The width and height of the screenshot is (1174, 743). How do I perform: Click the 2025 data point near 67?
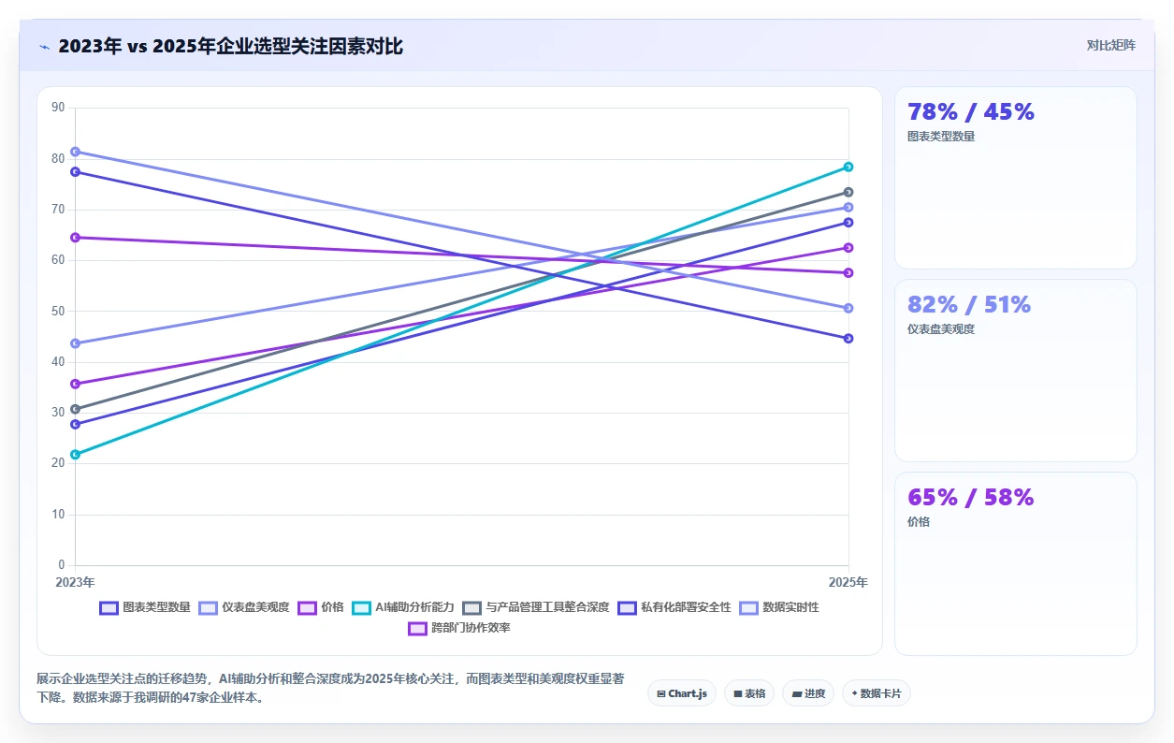pyautogui.click(x=848, y=223)
